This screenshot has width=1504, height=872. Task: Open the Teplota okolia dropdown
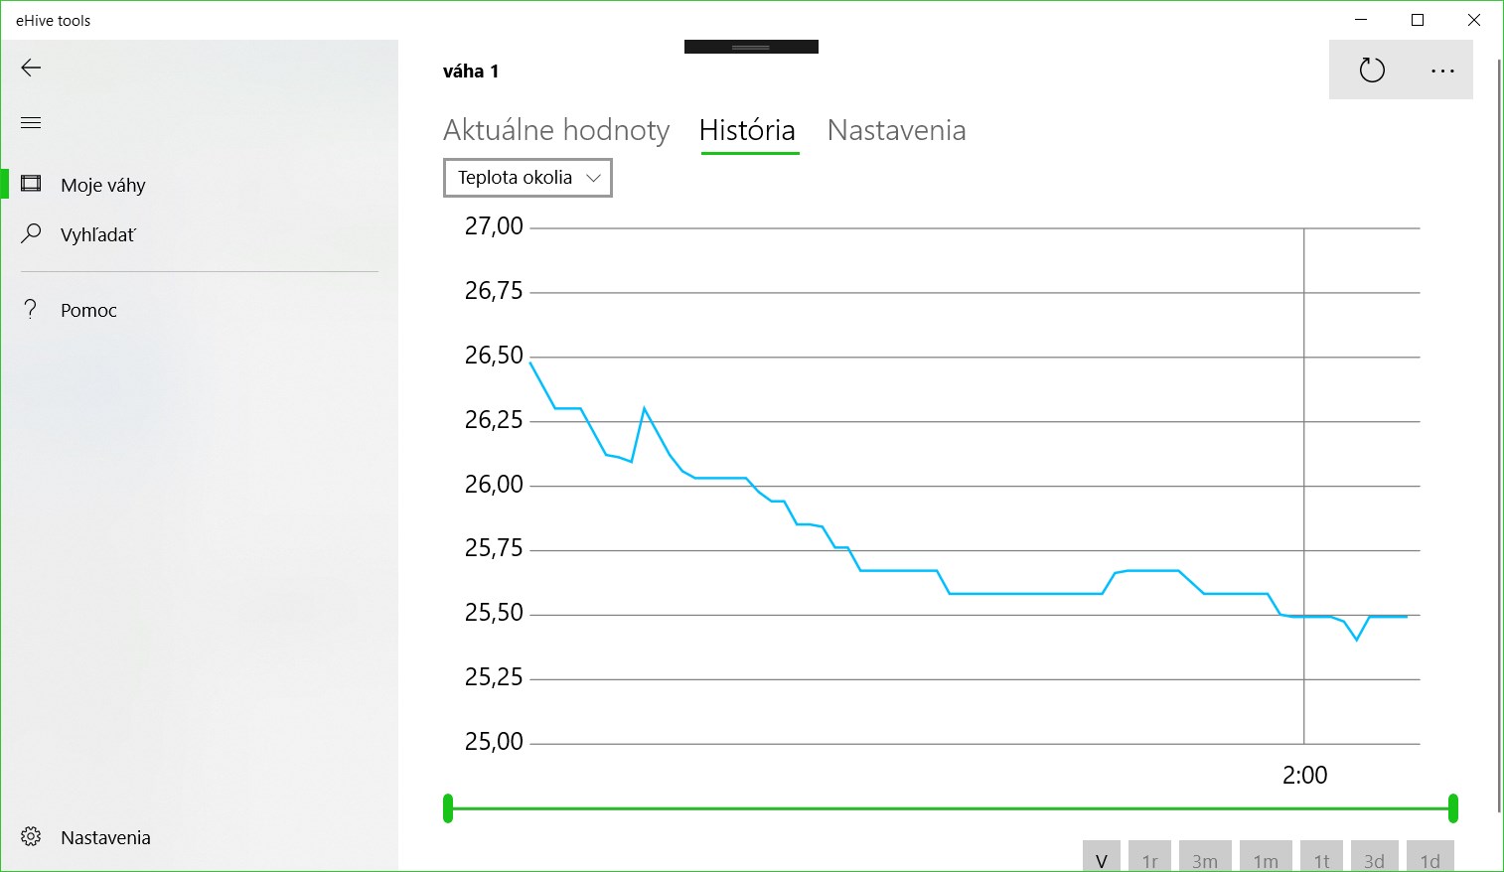point(527,178)
